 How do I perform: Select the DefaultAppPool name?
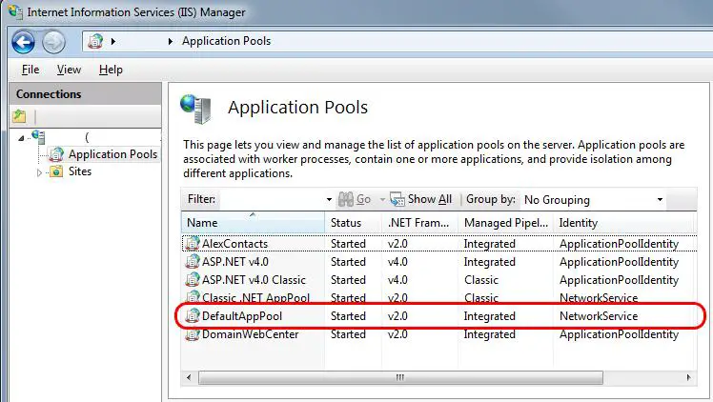pos(242,316)
